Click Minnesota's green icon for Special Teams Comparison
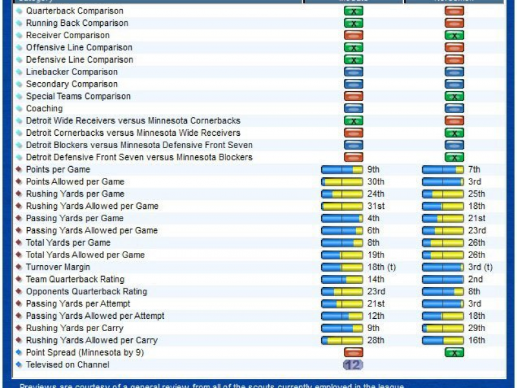 pos(454,96)
